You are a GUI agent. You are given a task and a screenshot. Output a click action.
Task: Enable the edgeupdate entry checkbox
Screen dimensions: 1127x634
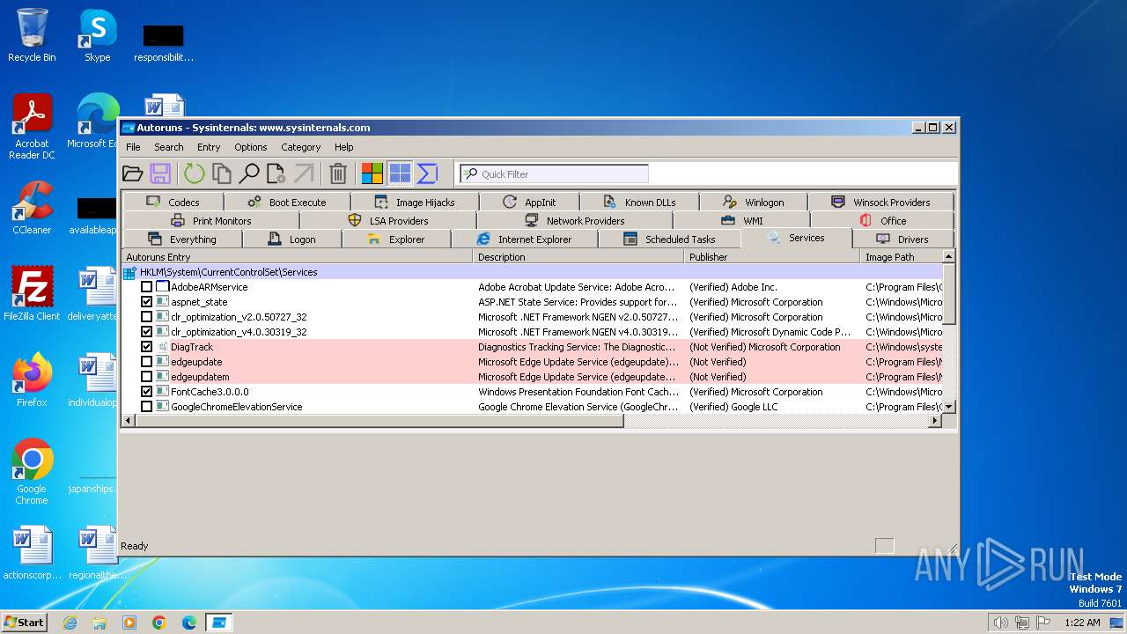[146, 362]
